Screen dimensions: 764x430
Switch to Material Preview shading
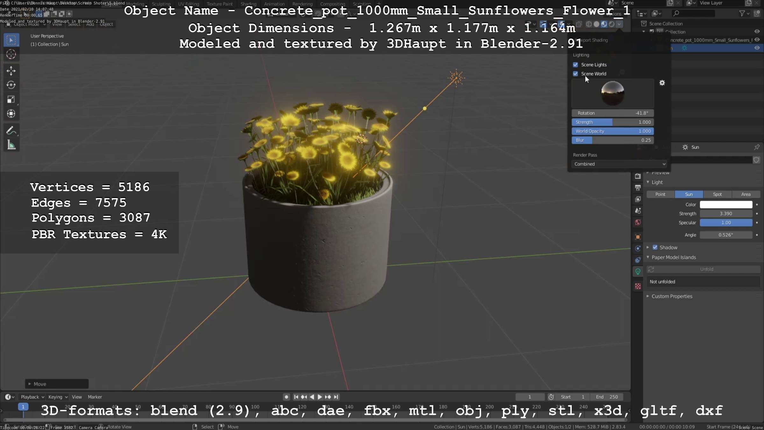pyautogui.click(x=604, y=24)
